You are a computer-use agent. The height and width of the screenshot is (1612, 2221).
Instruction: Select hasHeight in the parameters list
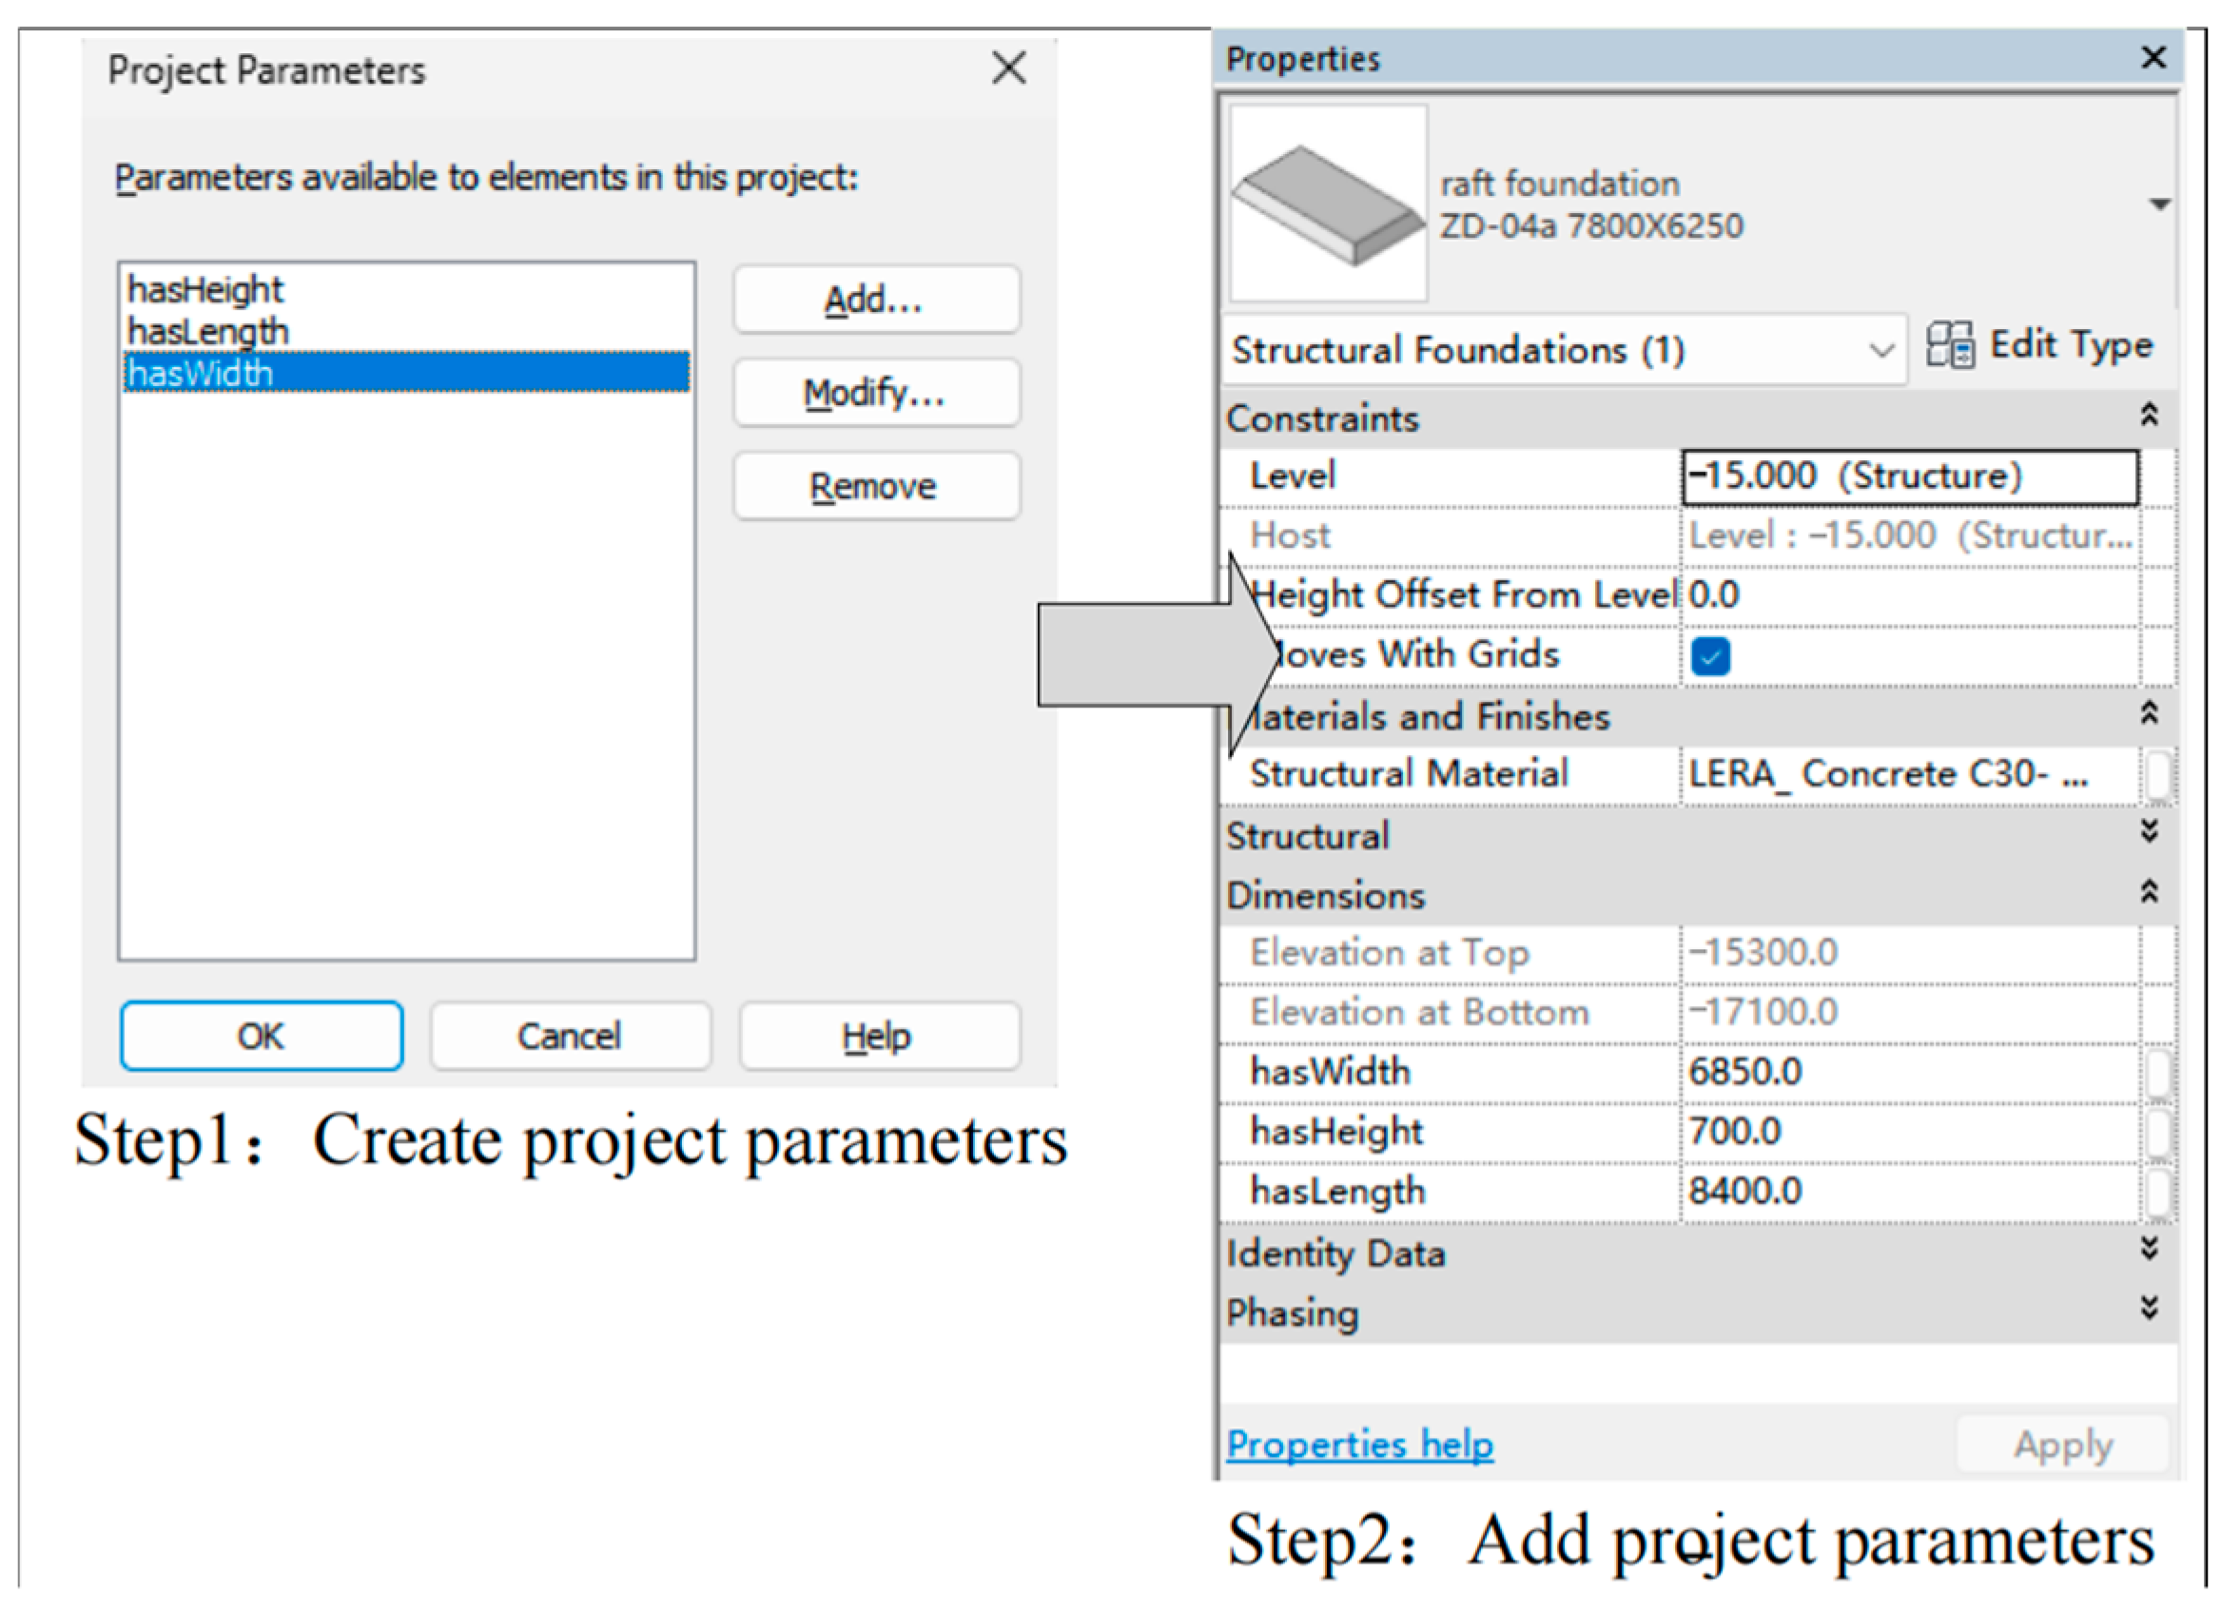(205, 290)
